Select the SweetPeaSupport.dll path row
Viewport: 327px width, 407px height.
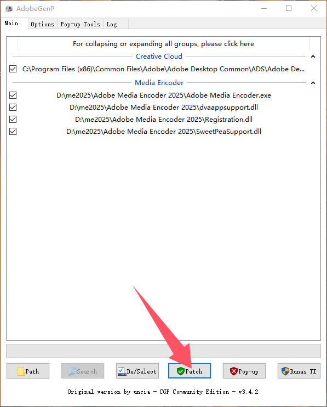click(x=164, y=131)
